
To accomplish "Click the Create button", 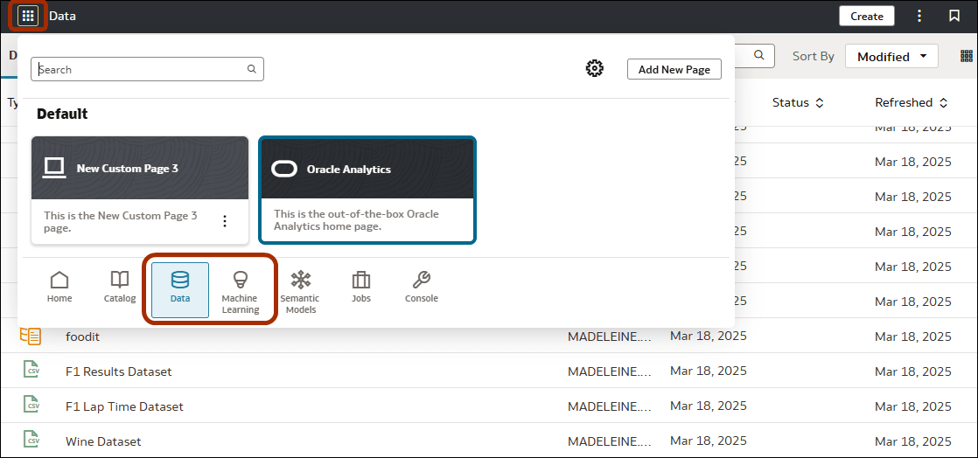I will tap(866, 16).
